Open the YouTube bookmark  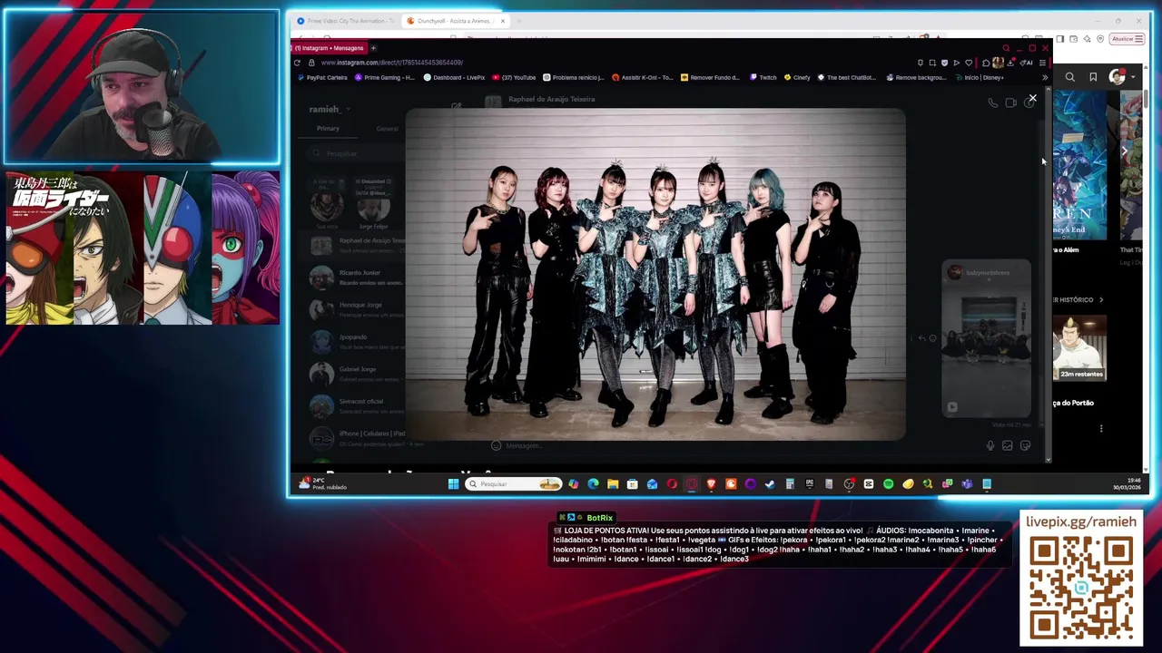tap(514, 78)
